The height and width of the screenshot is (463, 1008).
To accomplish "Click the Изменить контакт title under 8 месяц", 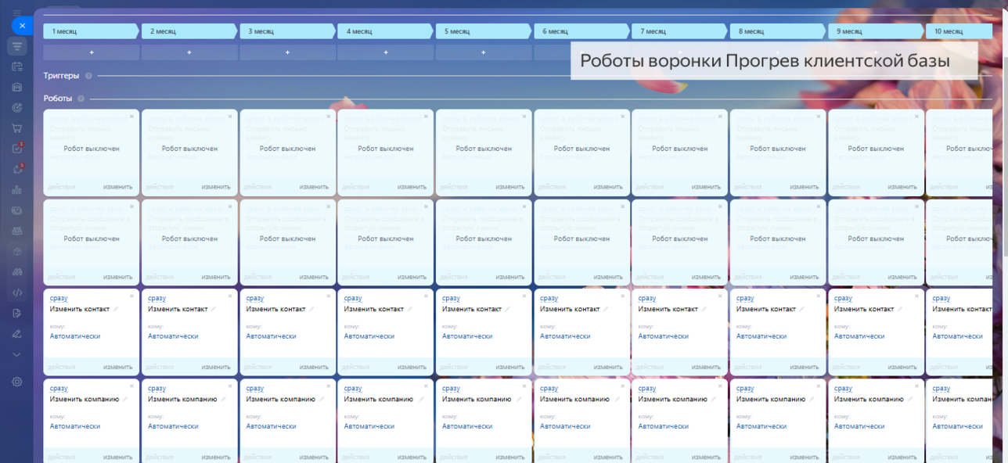I will pos(765,309).
